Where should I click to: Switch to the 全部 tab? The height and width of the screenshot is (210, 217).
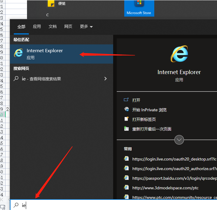click(x=21, y=27)
